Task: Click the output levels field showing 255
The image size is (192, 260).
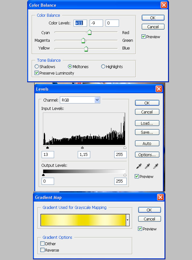Action: (x=120, y=181)
